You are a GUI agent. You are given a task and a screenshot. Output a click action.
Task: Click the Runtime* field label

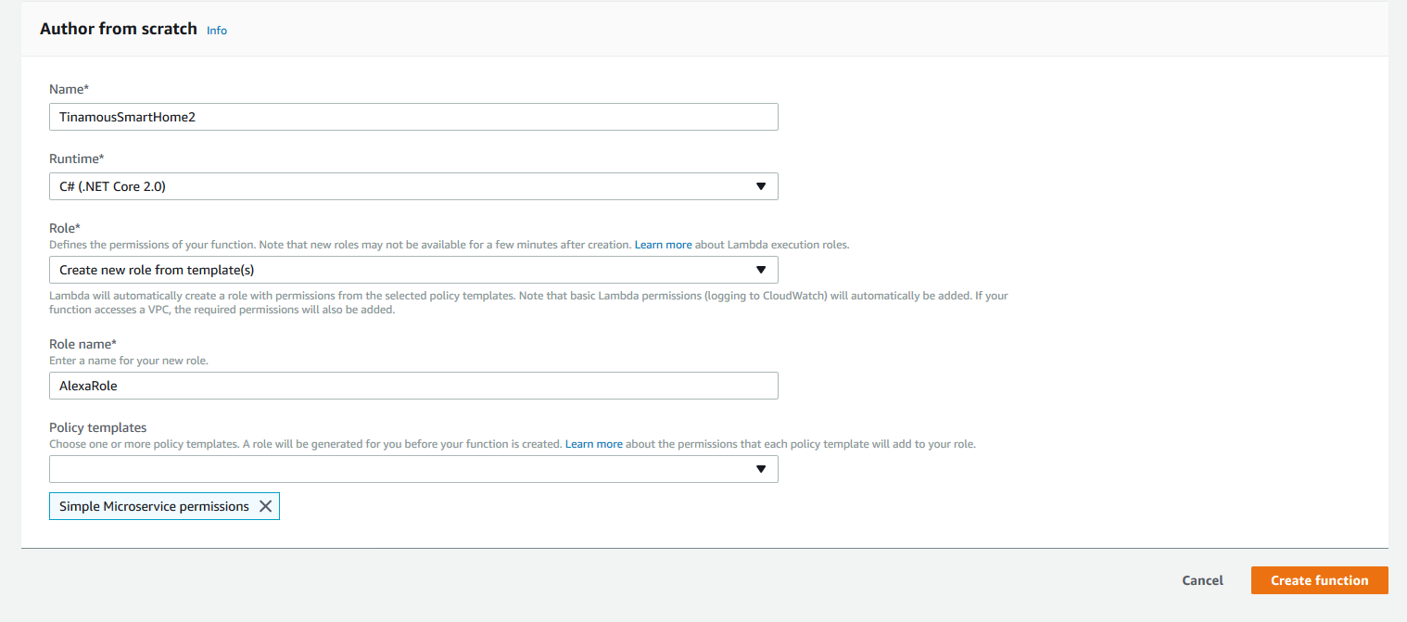76,159
